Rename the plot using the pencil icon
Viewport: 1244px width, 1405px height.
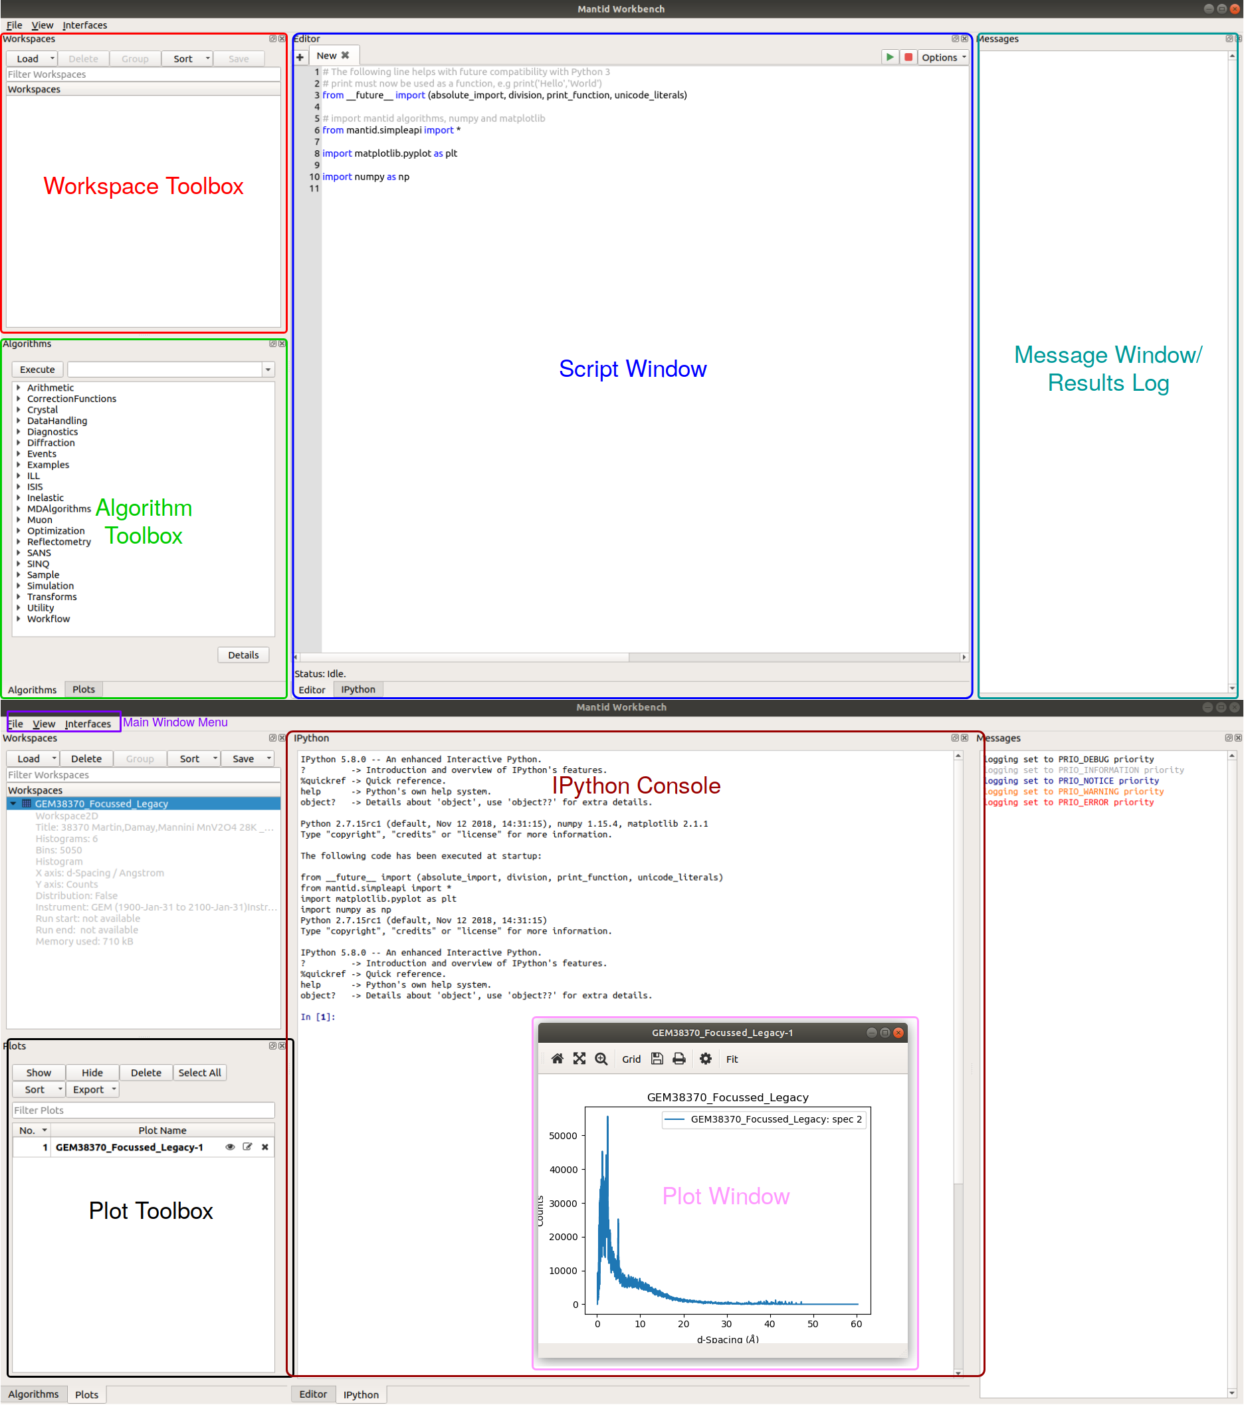(x=247, y=1146)
